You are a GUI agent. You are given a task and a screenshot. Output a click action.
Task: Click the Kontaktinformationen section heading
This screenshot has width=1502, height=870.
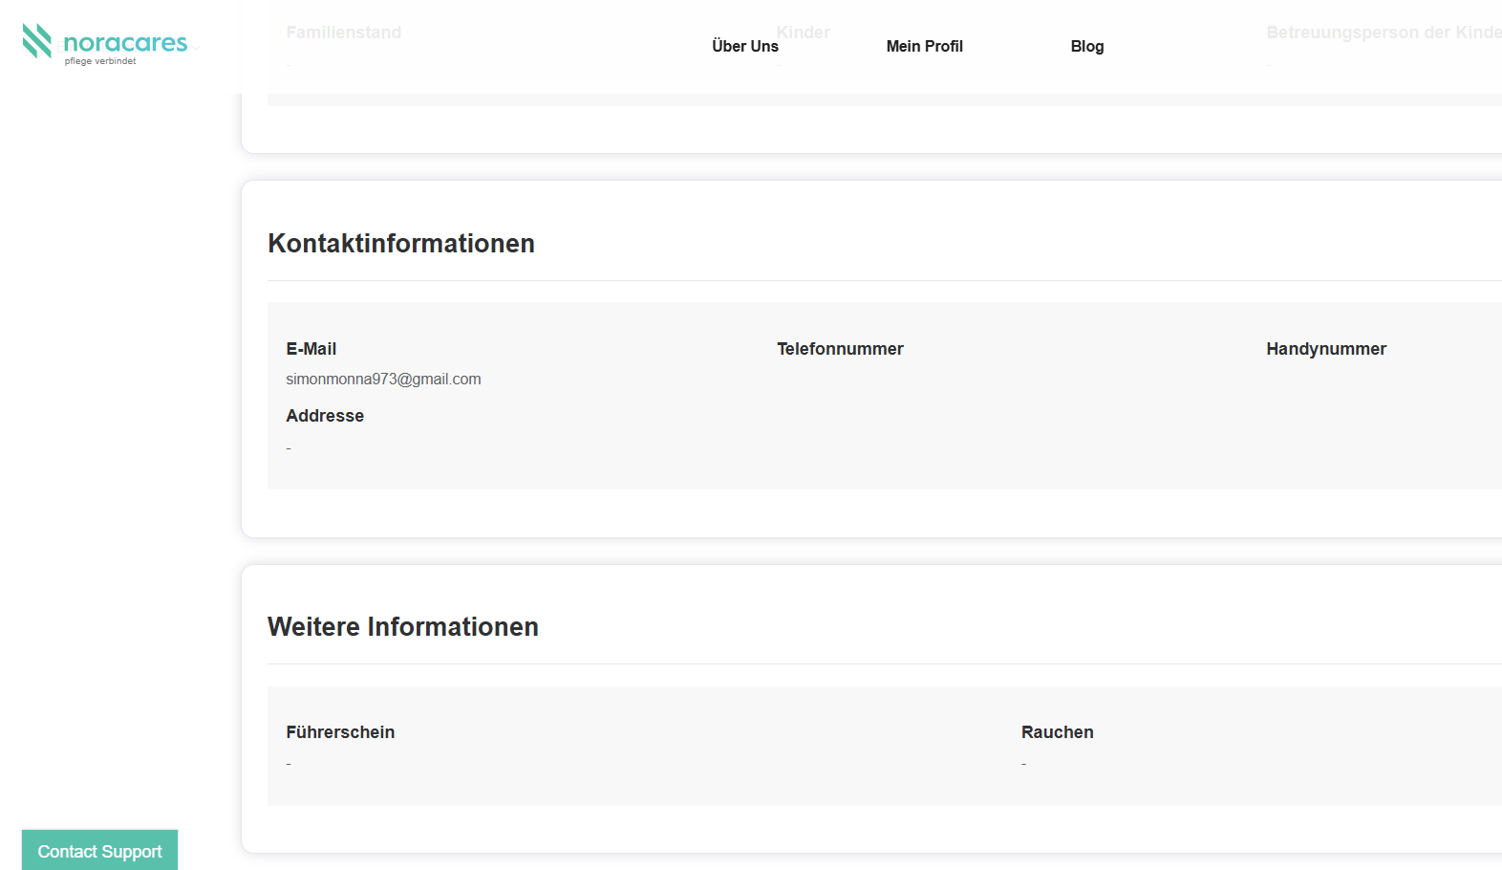[400, 244]
